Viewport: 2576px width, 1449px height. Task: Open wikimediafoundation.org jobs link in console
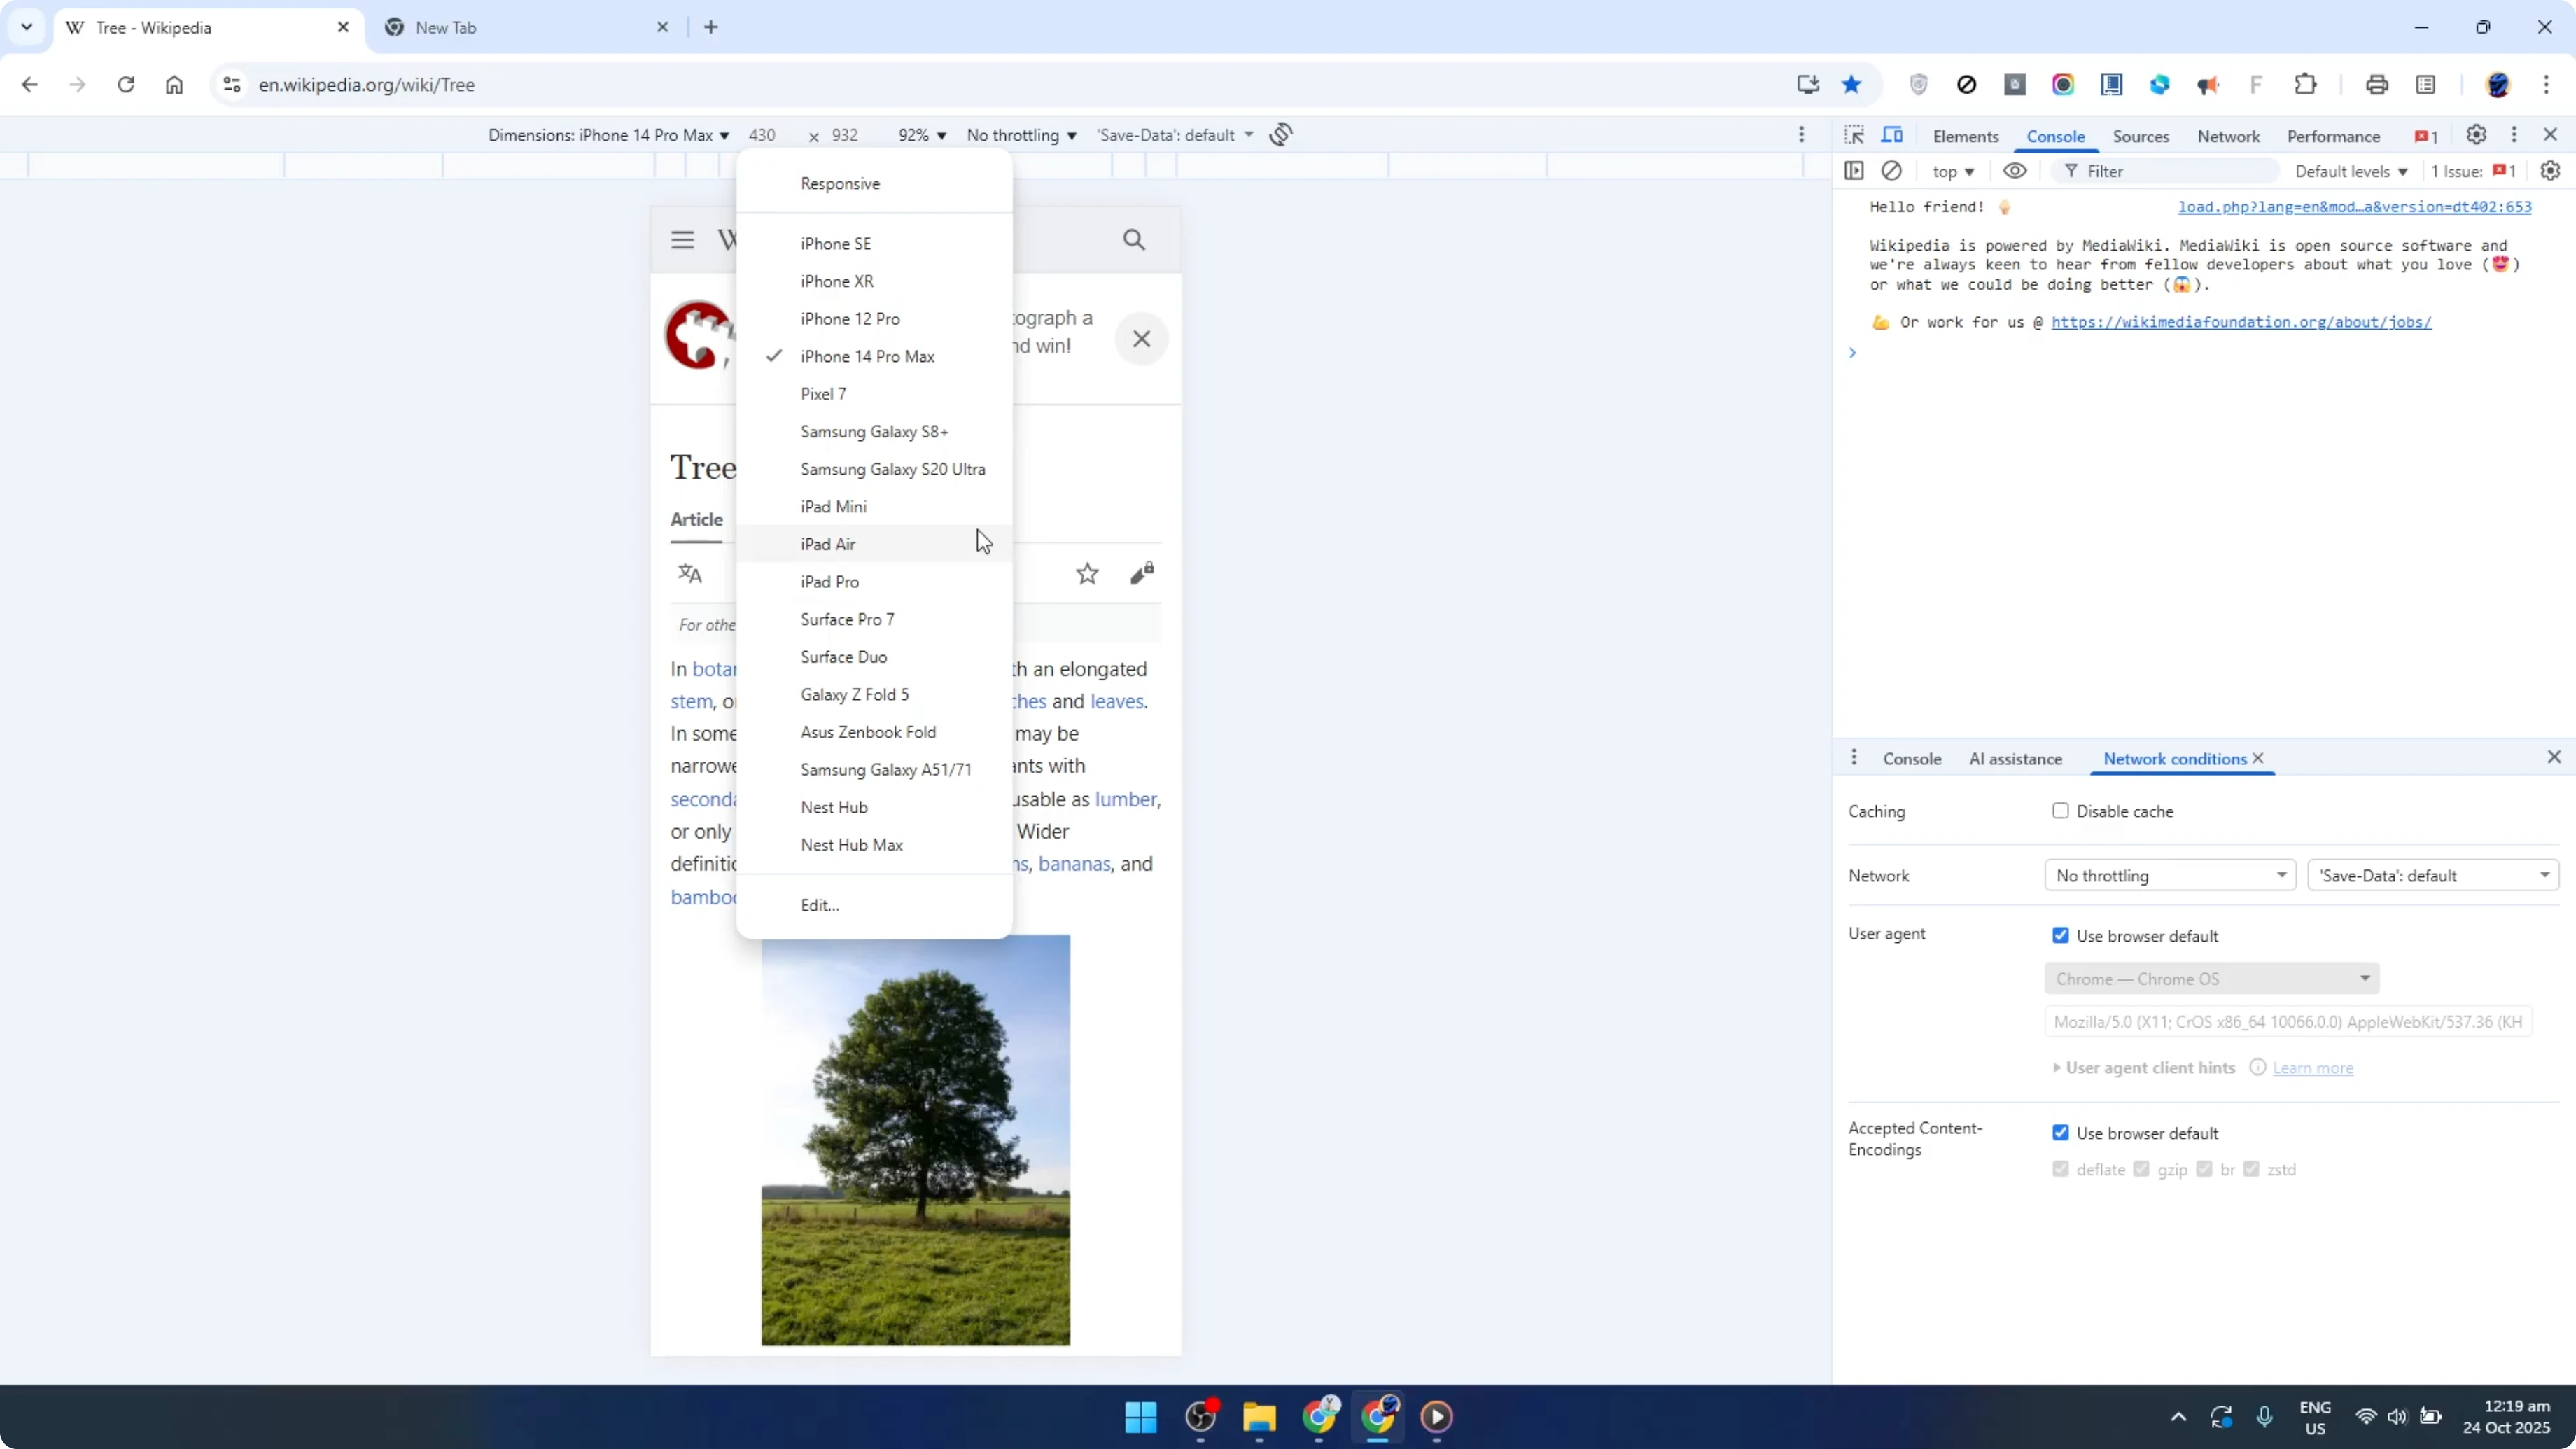pos(2241,322)
